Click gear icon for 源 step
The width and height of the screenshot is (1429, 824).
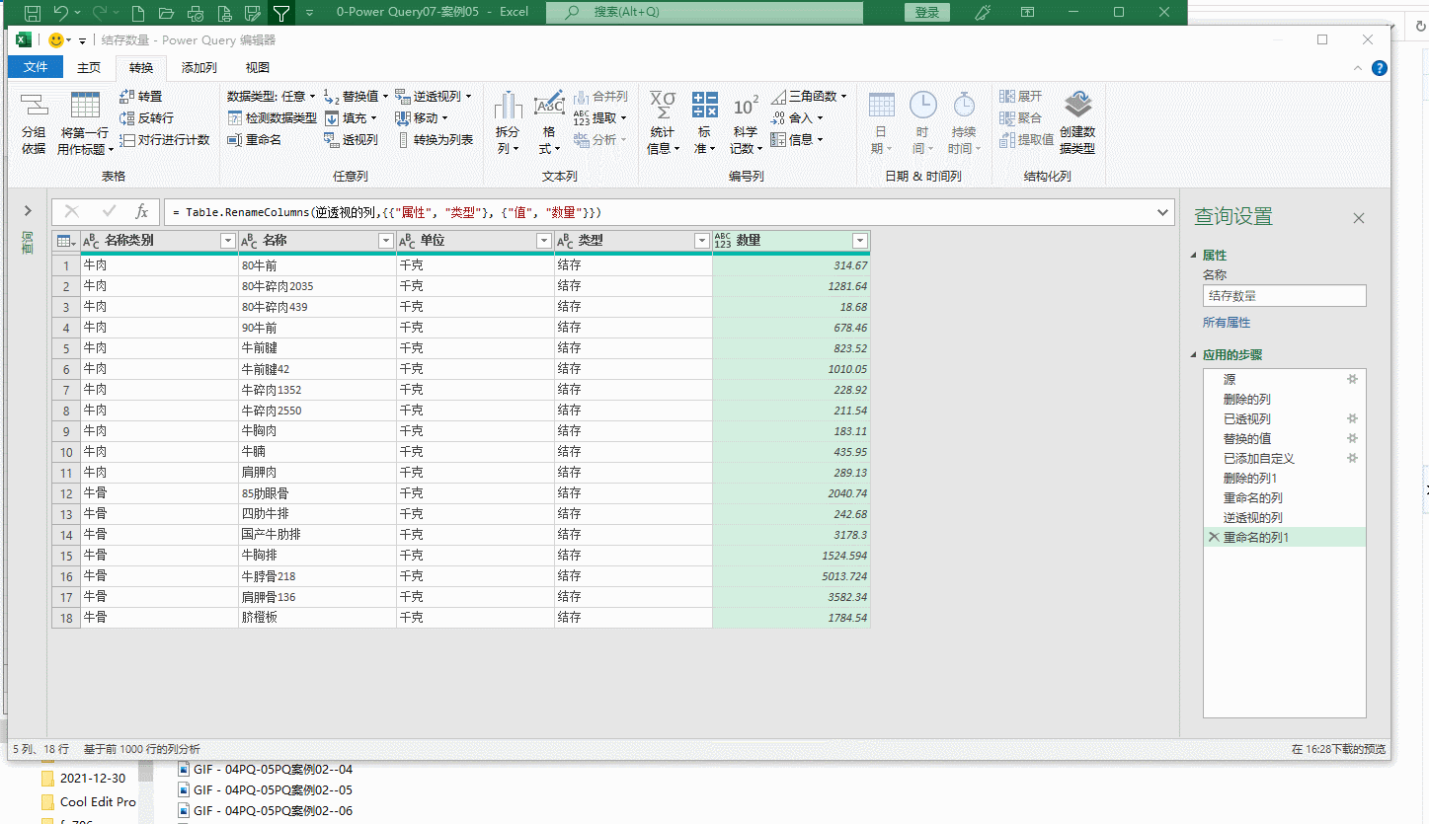(1353, 379)
